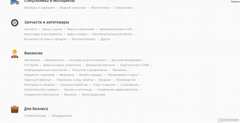Click the Мотоэкипировка link

point(84,39)
